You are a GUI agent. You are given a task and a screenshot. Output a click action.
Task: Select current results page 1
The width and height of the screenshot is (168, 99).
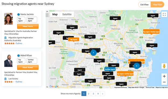click(84, 94)
